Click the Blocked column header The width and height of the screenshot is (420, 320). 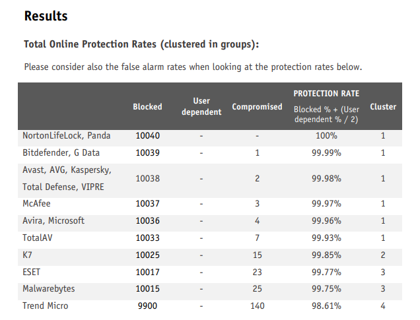[147, 106]
